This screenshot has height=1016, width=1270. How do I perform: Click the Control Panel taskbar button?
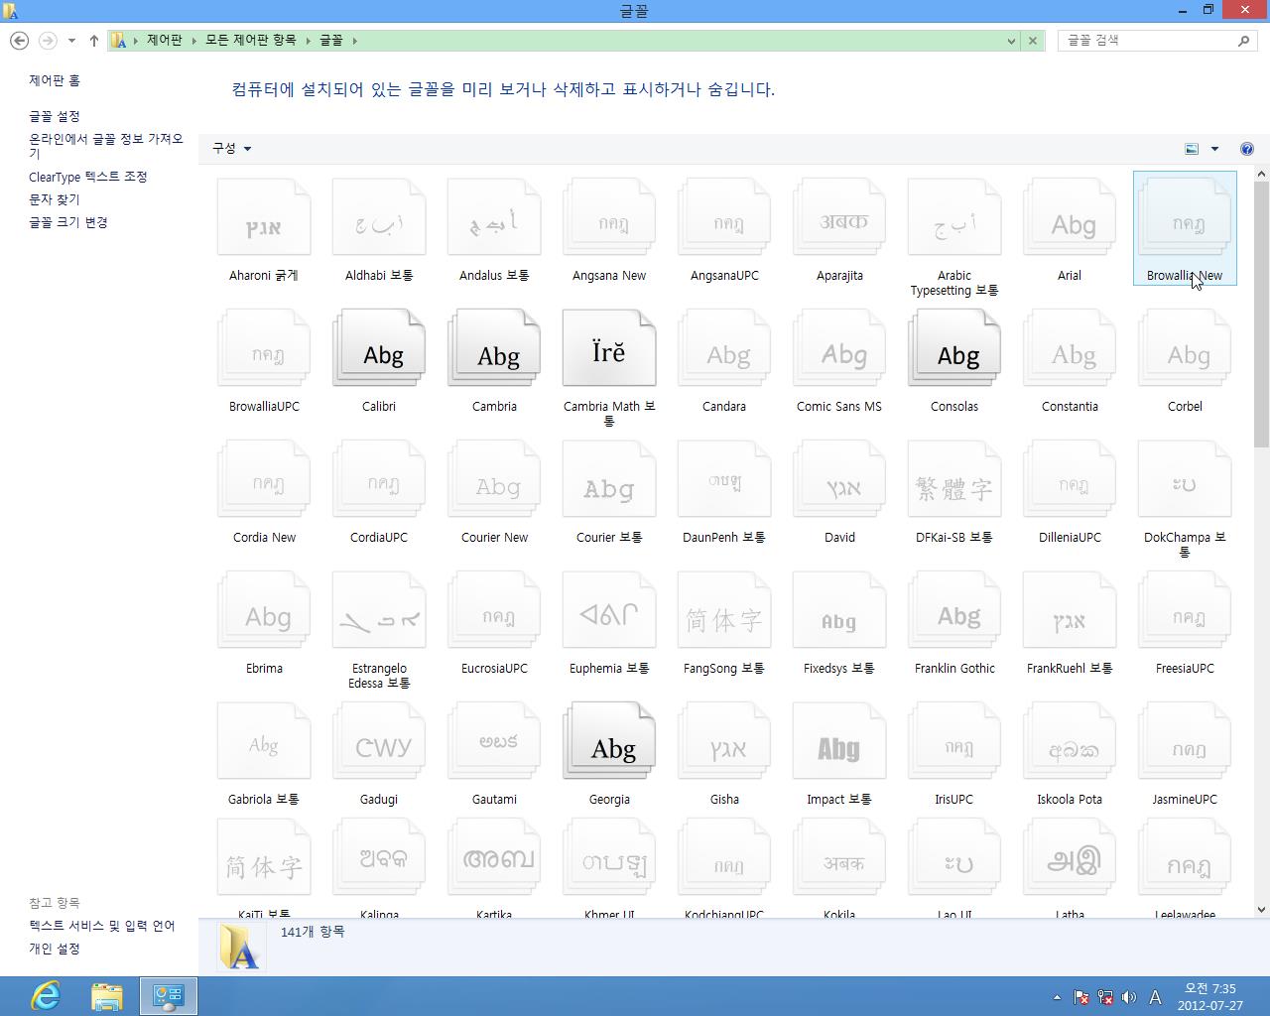(169, 996)
